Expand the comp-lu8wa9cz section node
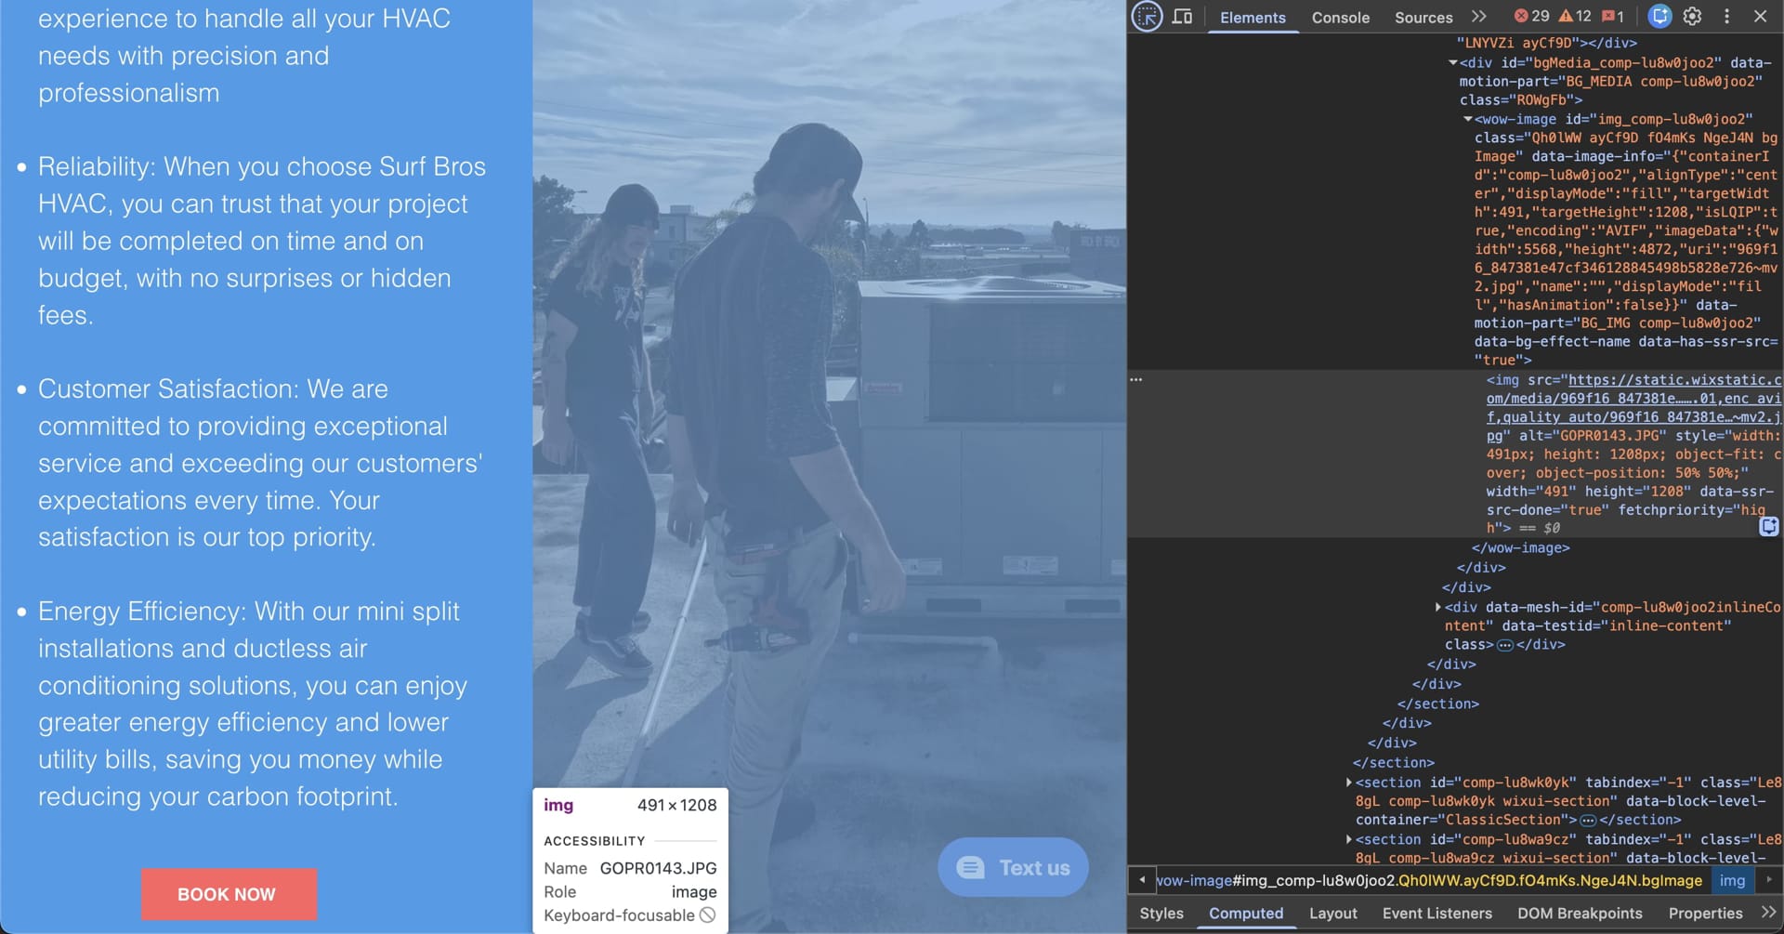This screenshot has height=934, width=1784. pos(1348,839)
